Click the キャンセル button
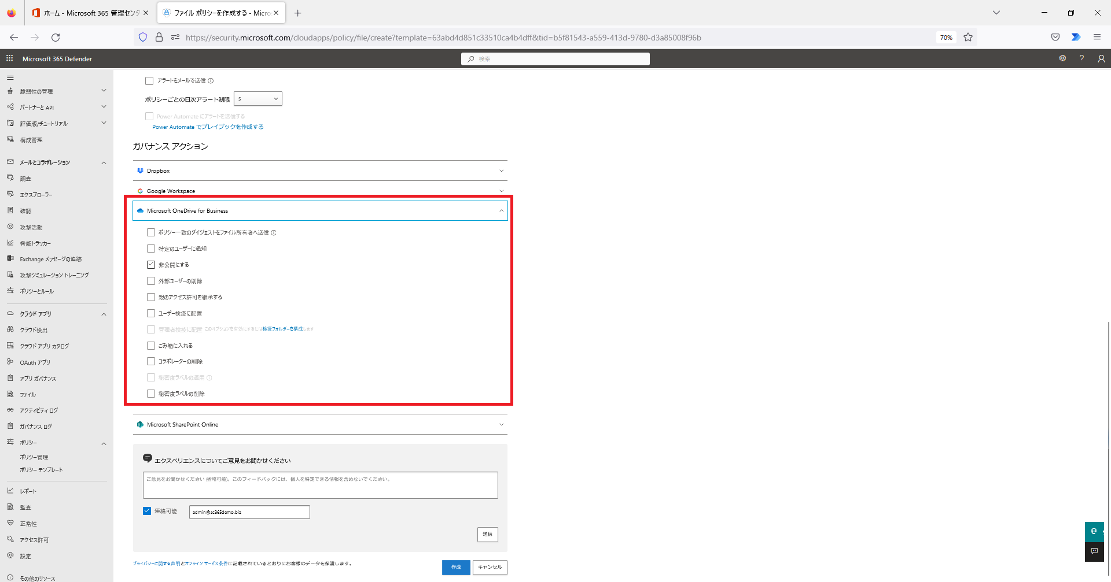The width and height of the screenshot is (1111, 582). [490, 567]
